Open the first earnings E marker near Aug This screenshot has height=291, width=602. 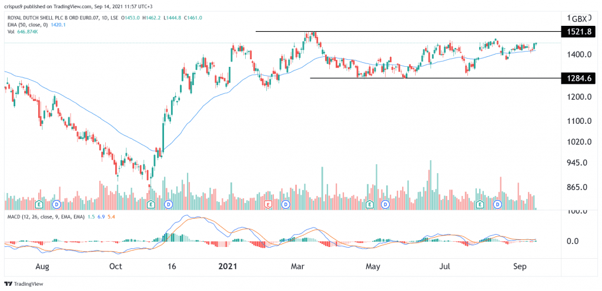pos(39,205)
